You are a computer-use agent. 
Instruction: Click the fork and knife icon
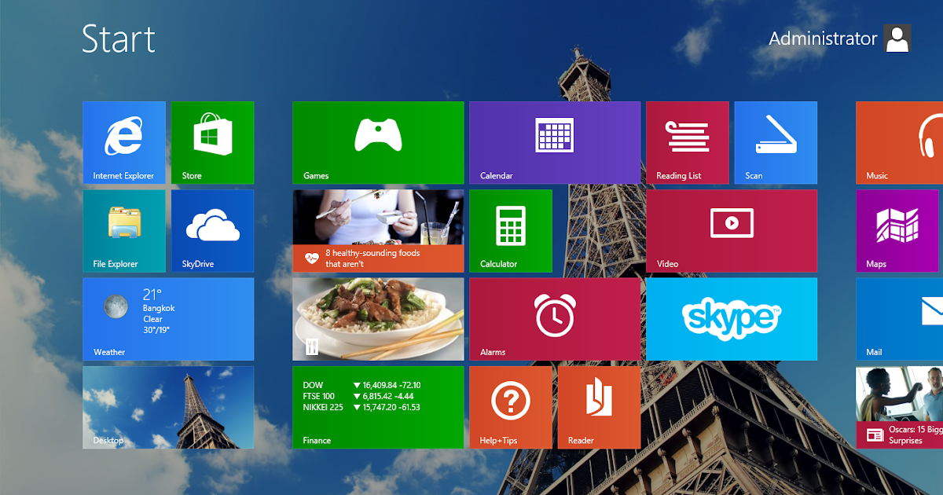click(310, 346)
